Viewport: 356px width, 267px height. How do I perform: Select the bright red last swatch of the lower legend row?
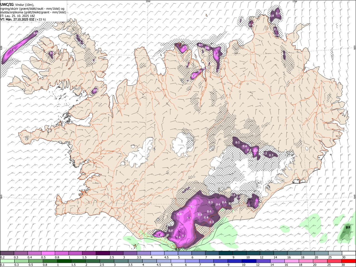(x=348, y=261)
